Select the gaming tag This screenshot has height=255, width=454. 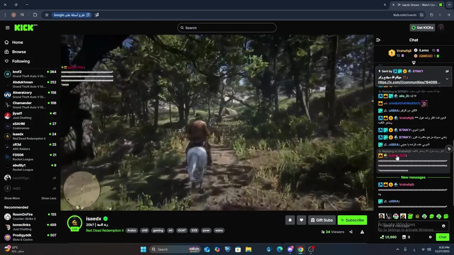coord(158,231)
